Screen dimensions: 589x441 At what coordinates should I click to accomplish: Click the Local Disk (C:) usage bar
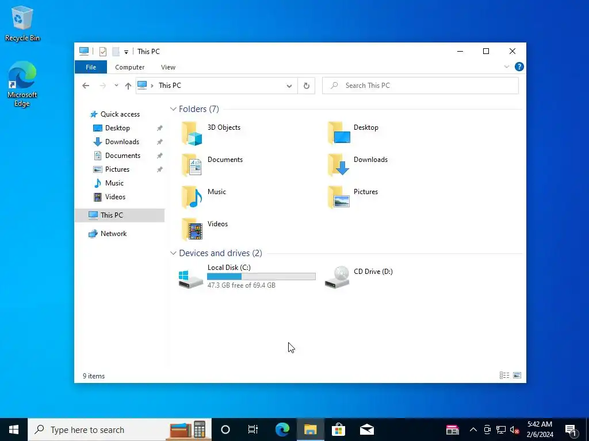tap(262, 277)
